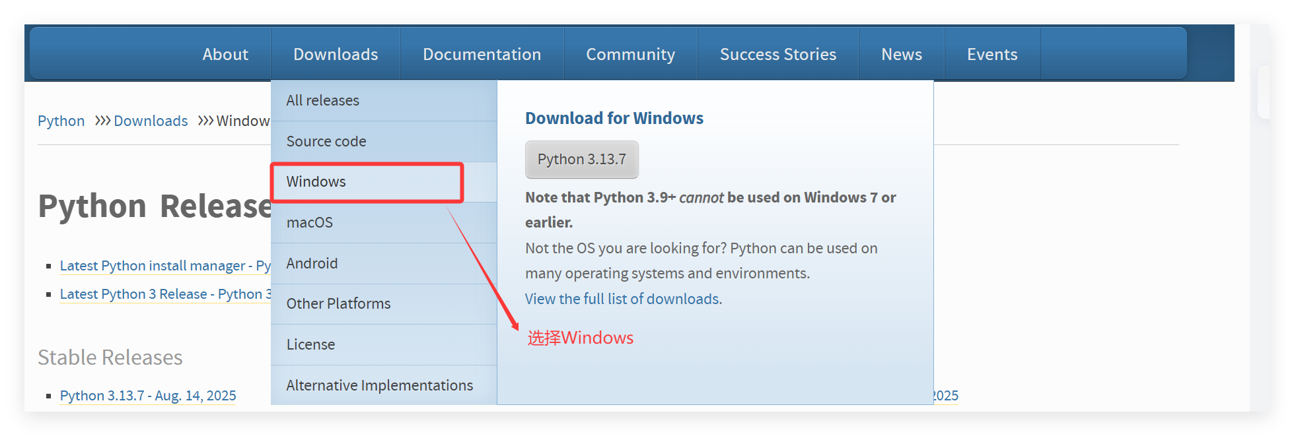Image resolution: width=1294 pixels, height=436 pixels.
Task: Select Source code in the dropdown
Action: 326,141
